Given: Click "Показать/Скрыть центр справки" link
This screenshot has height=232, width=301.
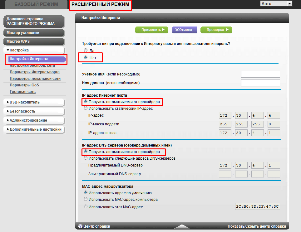Looking at the screenshot, I should [256, 226].
